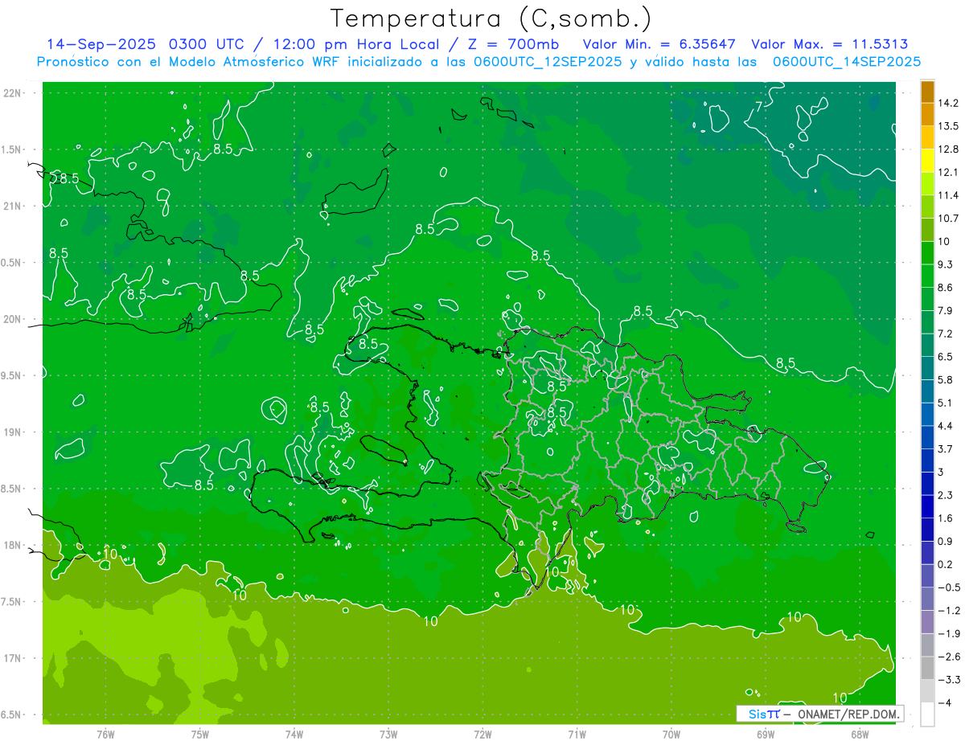965x745 pixels.
Task: Click the '76W' longitude axis label
Action: (x=105, y=734)
